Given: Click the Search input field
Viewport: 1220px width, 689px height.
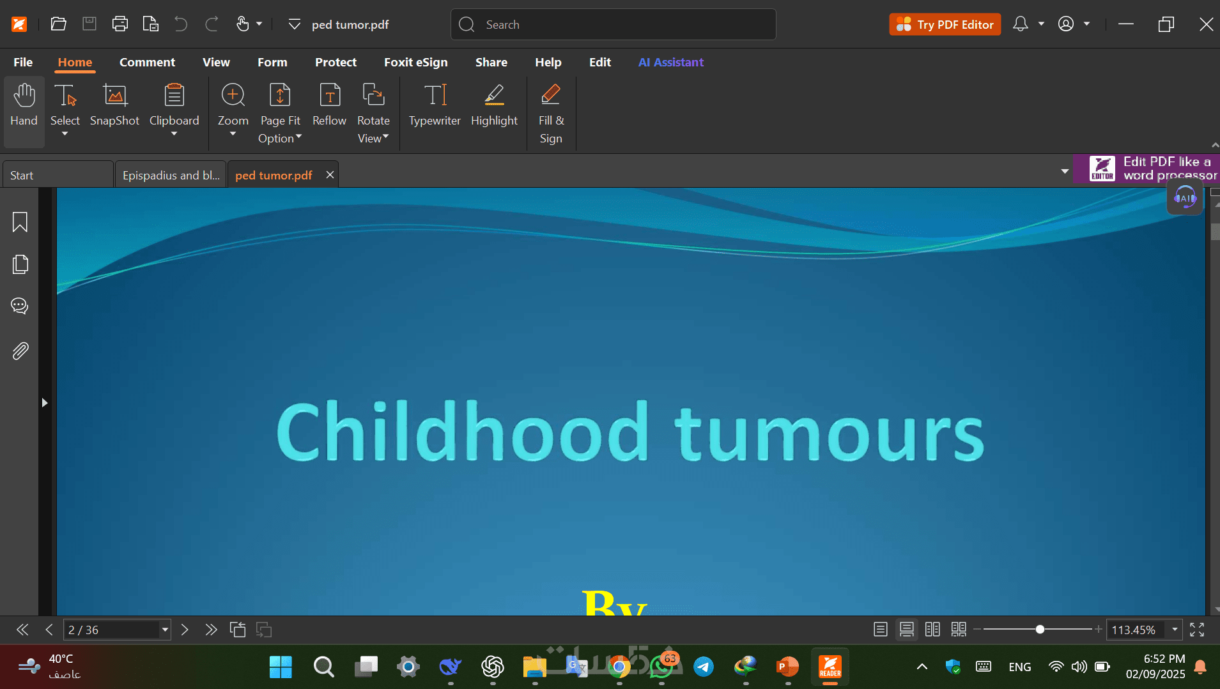Looking at the screenshot, I should pos(614,24).
